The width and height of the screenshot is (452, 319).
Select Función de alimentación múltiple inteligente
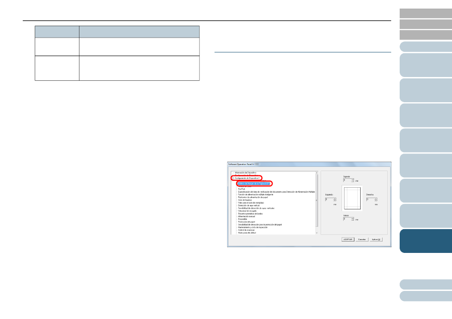pyautogui.click(x=255, y=194)
